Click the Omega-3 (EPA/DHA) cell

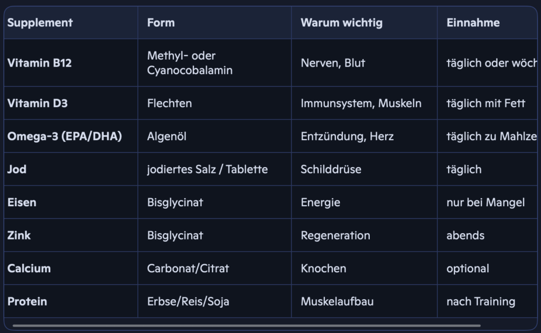64,136
